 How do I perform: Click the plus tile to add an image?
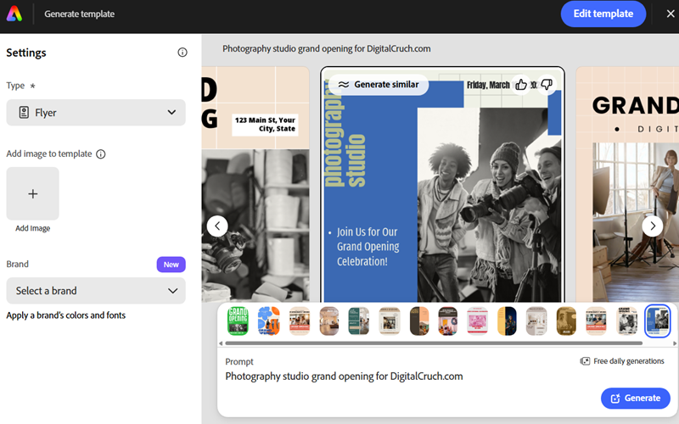tap(32, 193)
